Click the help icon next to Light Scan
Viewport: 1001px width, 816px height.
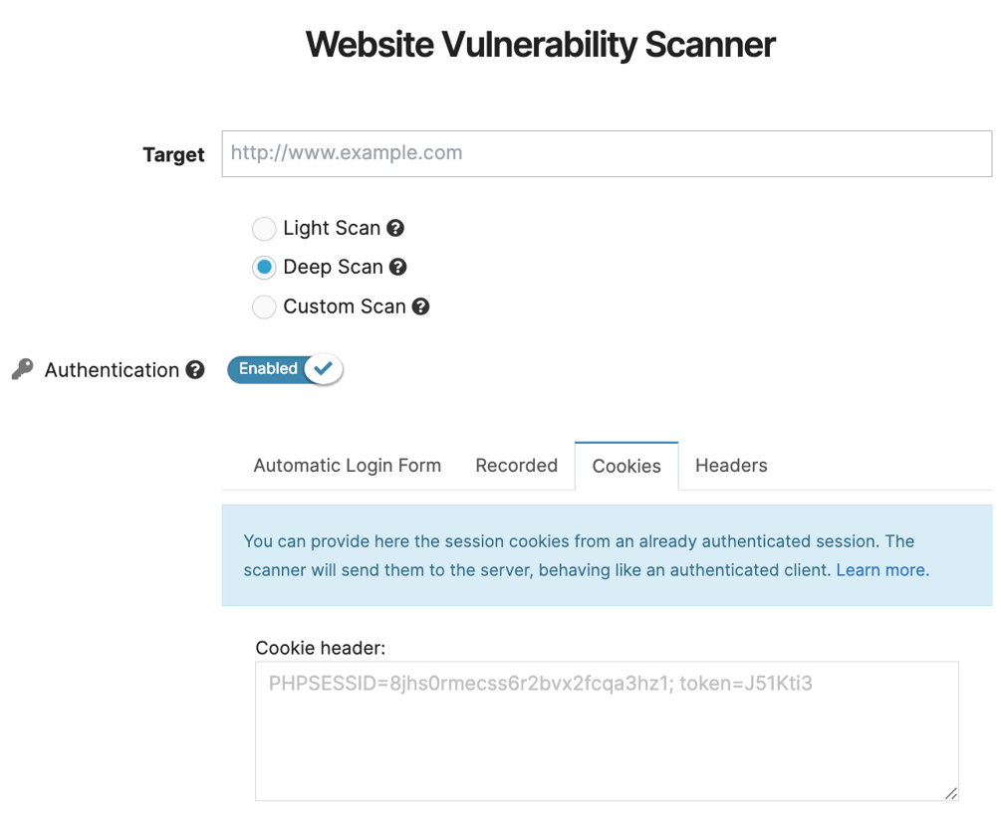coord(396,228)
